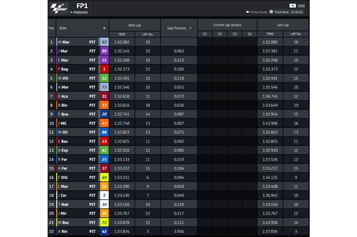Click the yellow number 49 badge
Image resolution: width=357 pixels, height=237 pixels.
(104, 177)
